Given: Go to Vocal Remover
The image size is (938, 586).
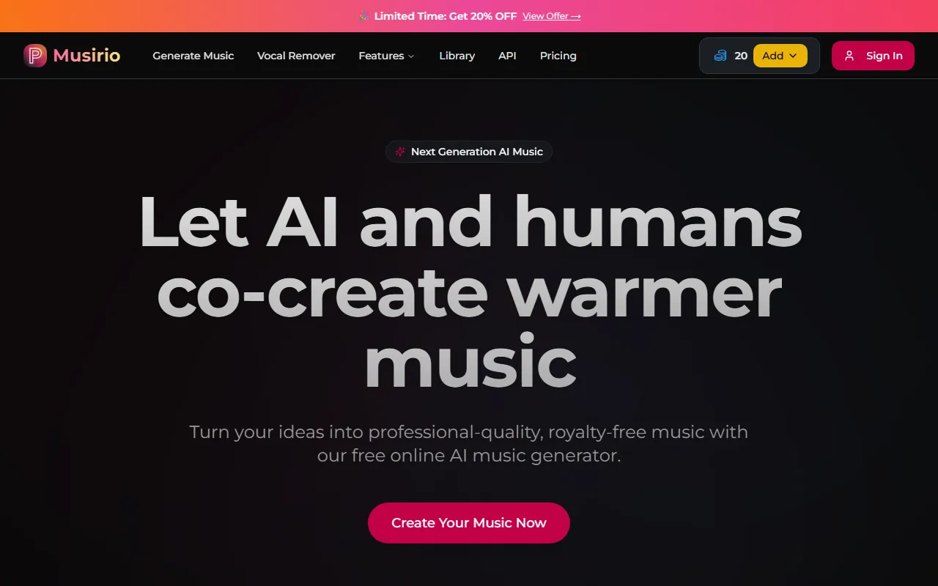Looking at the screenshot, I should coord(296,56).
